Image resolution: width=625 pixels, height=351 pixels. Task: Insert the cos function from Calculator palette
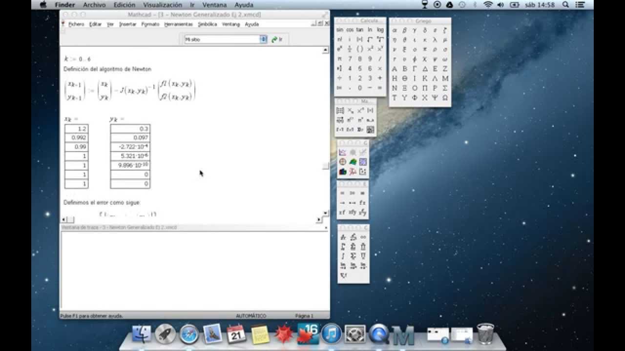point(350,30)
